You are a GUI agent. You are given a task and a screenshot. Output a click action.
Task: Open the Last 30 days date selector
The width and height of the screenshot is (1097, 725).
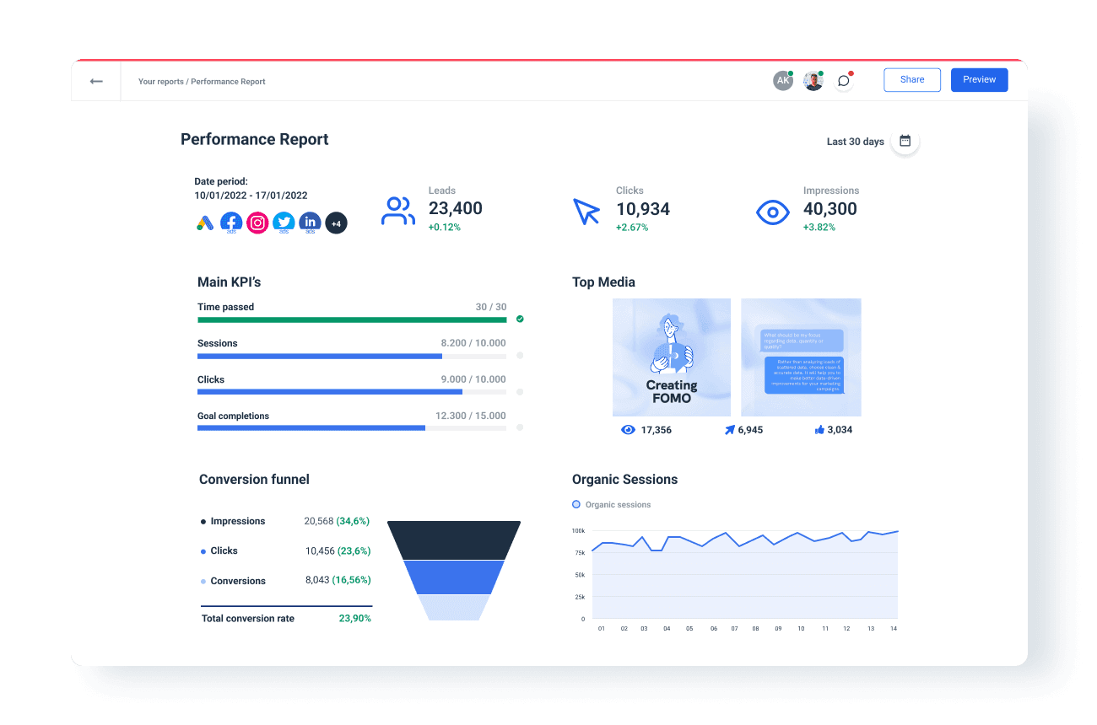pos(854,142)
